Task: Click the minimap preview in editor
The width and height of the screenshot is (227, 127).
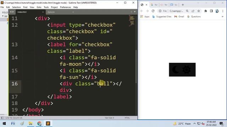Action: click(132, 21)
